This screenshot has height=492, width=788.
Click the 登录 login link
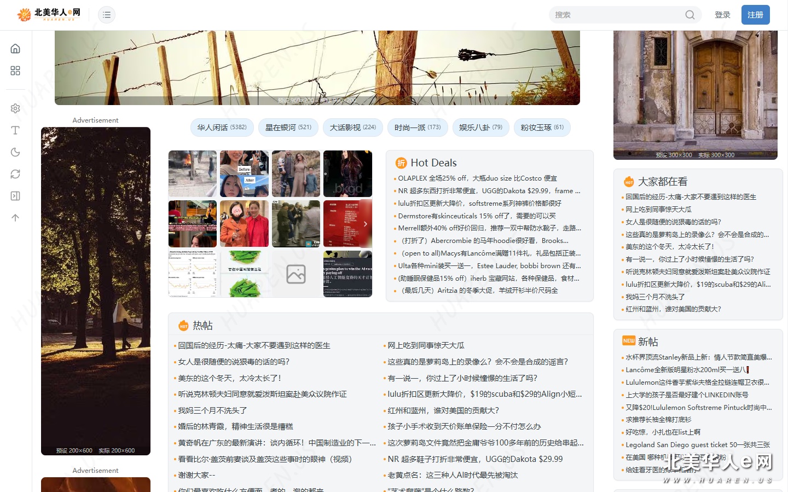[x=722, y=15]
